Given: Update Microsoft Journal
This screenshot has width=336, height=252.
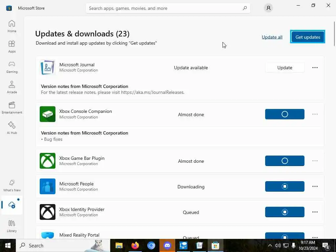Looking at the screenshot, I should point(284,68).
